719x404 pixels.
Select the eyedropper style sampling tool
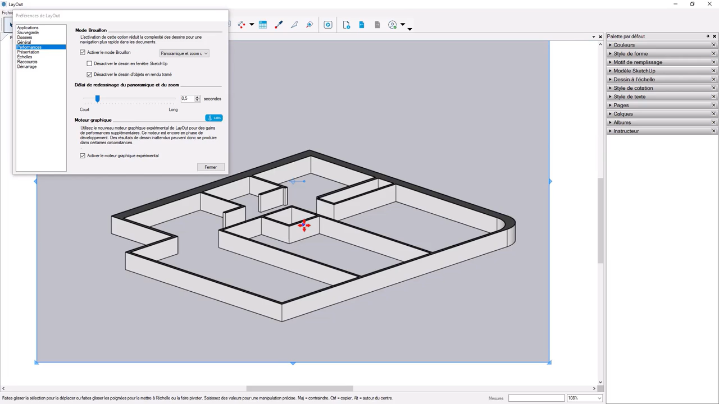point(279,25)
